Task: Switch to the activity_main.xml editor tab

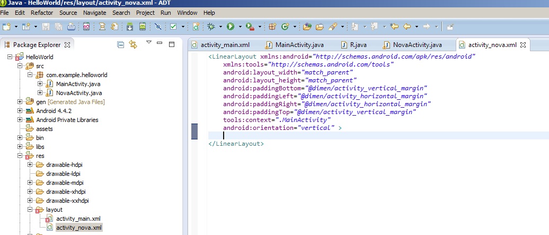Action: point(220,45)
